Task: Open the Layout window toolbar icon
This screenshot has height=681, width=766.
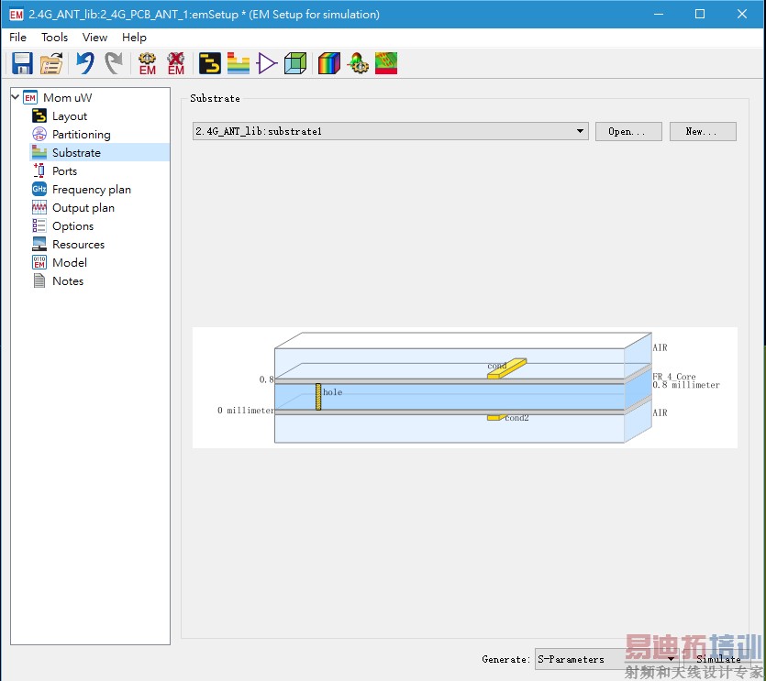Action: tap(209, 63)
